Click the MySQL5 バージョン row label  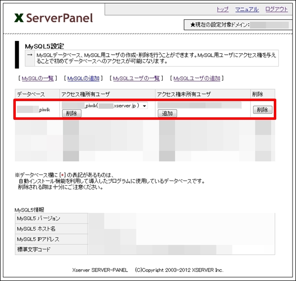[x=51, y=218]
